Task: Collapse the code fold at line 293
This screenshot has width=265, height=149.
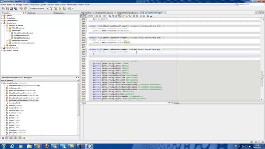Action: click(x=87, y=38)
